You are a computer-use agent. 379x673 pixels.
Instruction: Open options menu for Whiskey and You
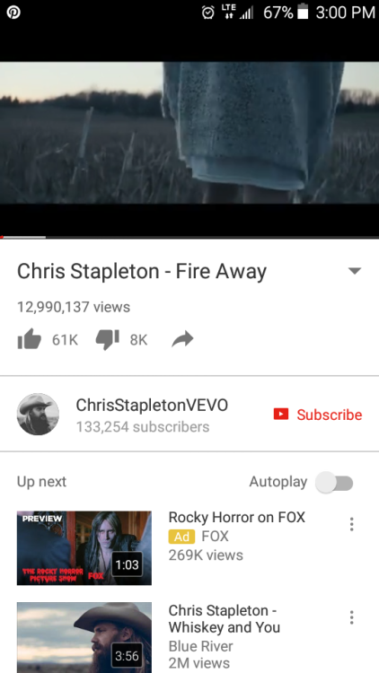(x=351, y=617)
